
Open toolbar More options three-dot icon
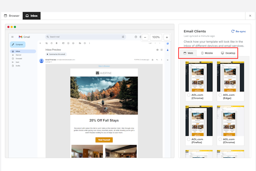[x=89, y=43]
